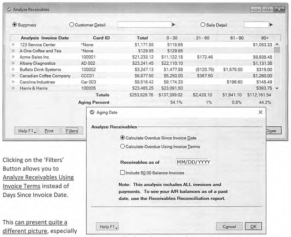Click the Receivables as of date field
The width and height of the screenshot is (291, 237).
coord(193,162)
